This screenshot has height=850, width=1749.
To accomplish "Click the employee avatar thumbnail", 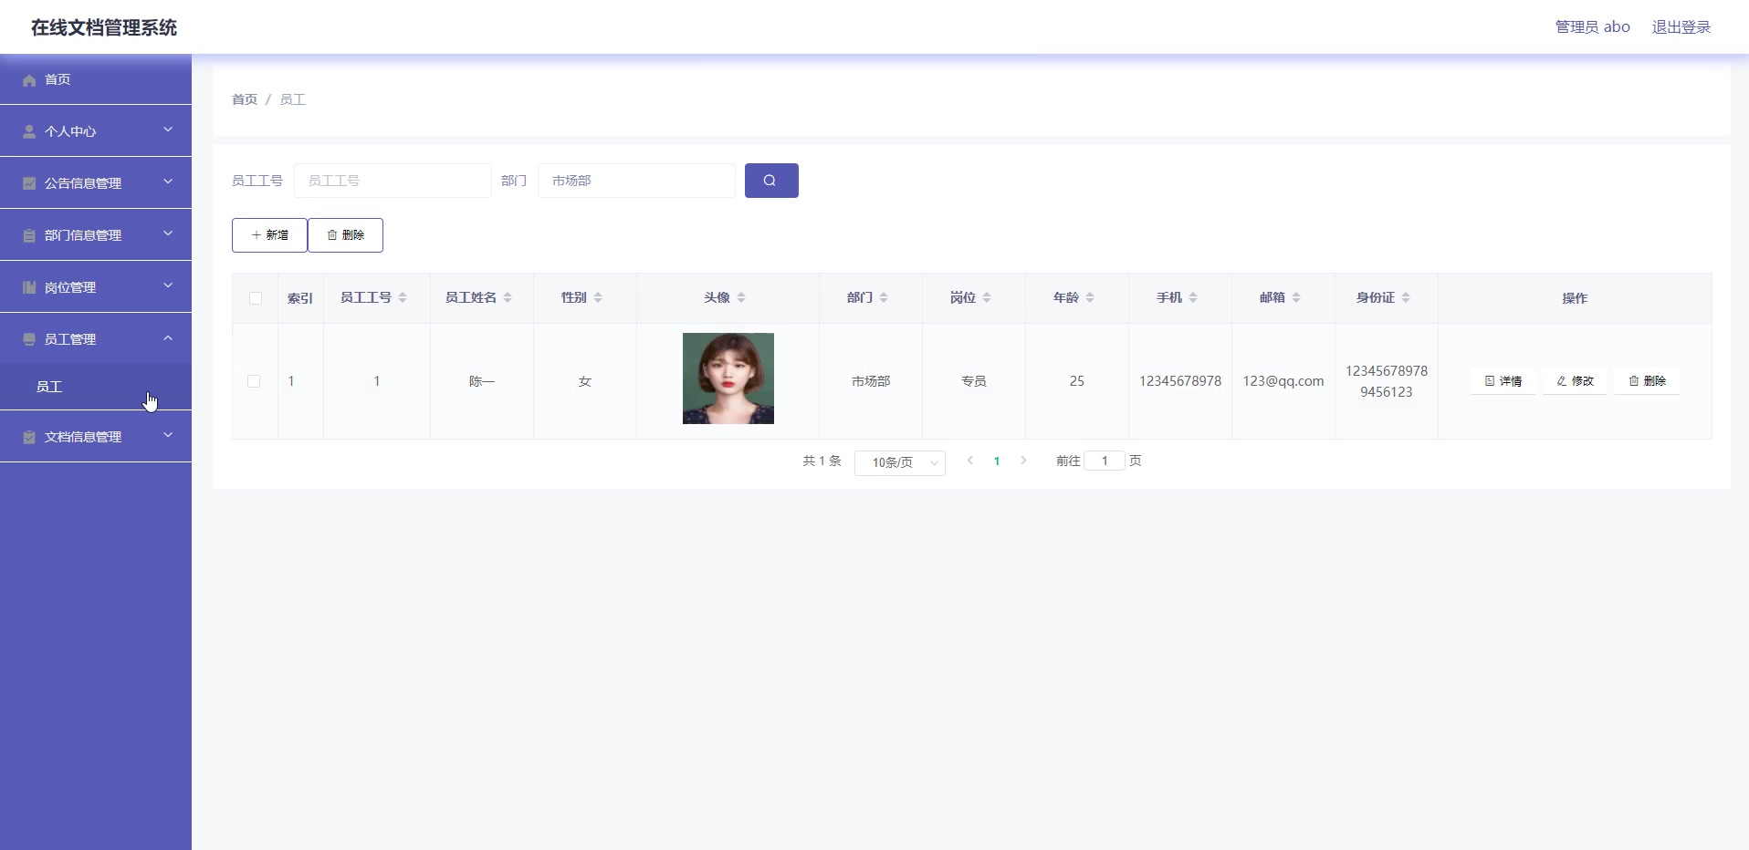I will [727, 378].
